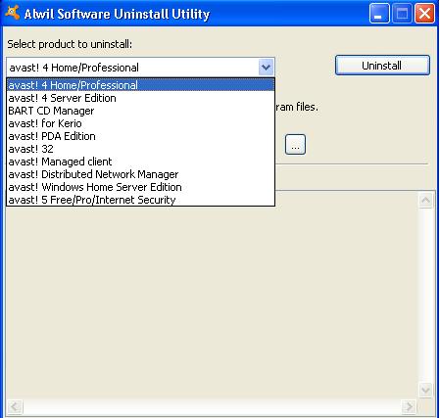Select avast! for Kerio option

tap(140, 123)
